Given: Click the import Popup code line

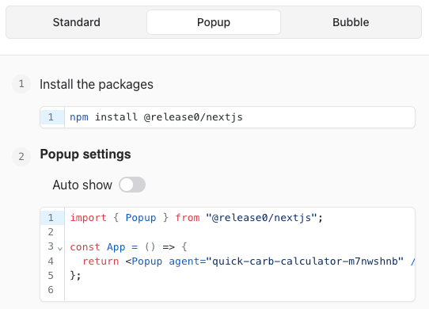Looking at the screenshot, I should click(x=196, y=218).
